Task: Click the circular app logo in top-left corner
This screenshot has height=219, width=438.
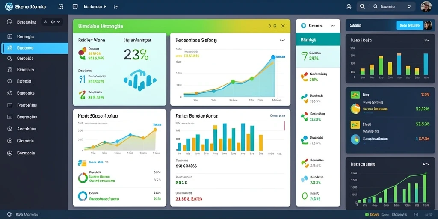Action: coord(9,6)
